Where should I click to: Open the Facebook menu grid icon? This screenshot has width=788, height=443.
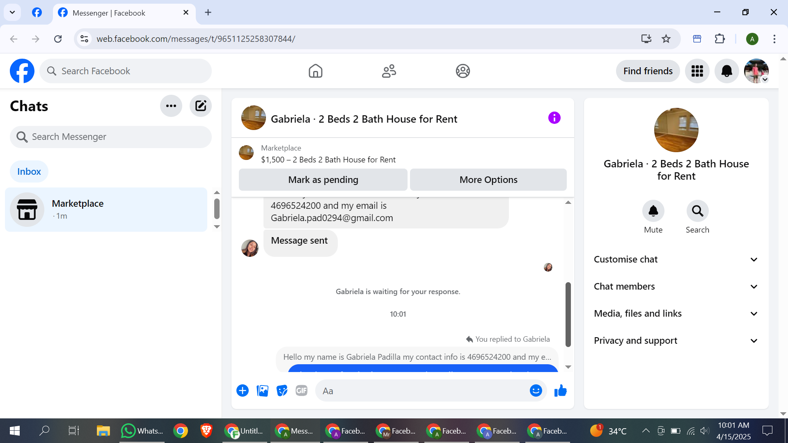click(x=697, y=71)
